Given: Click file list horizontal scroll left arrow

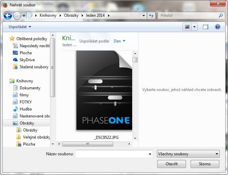Looking at the screenshot, I should (x=59, y=144).
